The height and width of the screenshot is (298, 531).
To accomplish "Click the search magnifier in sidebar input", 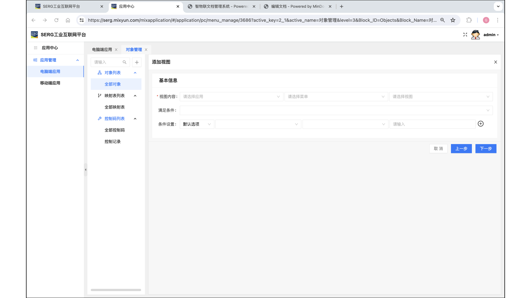I will (x=124, y=62).
